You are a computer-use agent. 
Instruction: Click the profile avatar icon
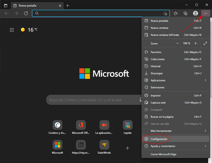[195, 13]
